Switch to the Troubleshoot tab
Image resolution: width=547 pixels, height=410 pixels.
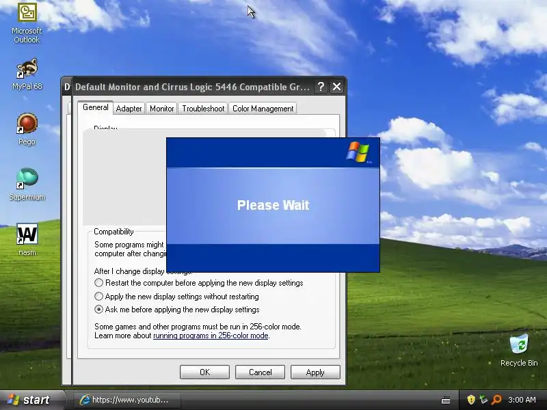click(203, 109)
